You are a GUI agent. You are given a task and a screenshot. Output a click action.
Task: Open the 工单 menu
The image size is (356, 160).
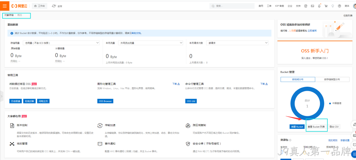[269, 6]
